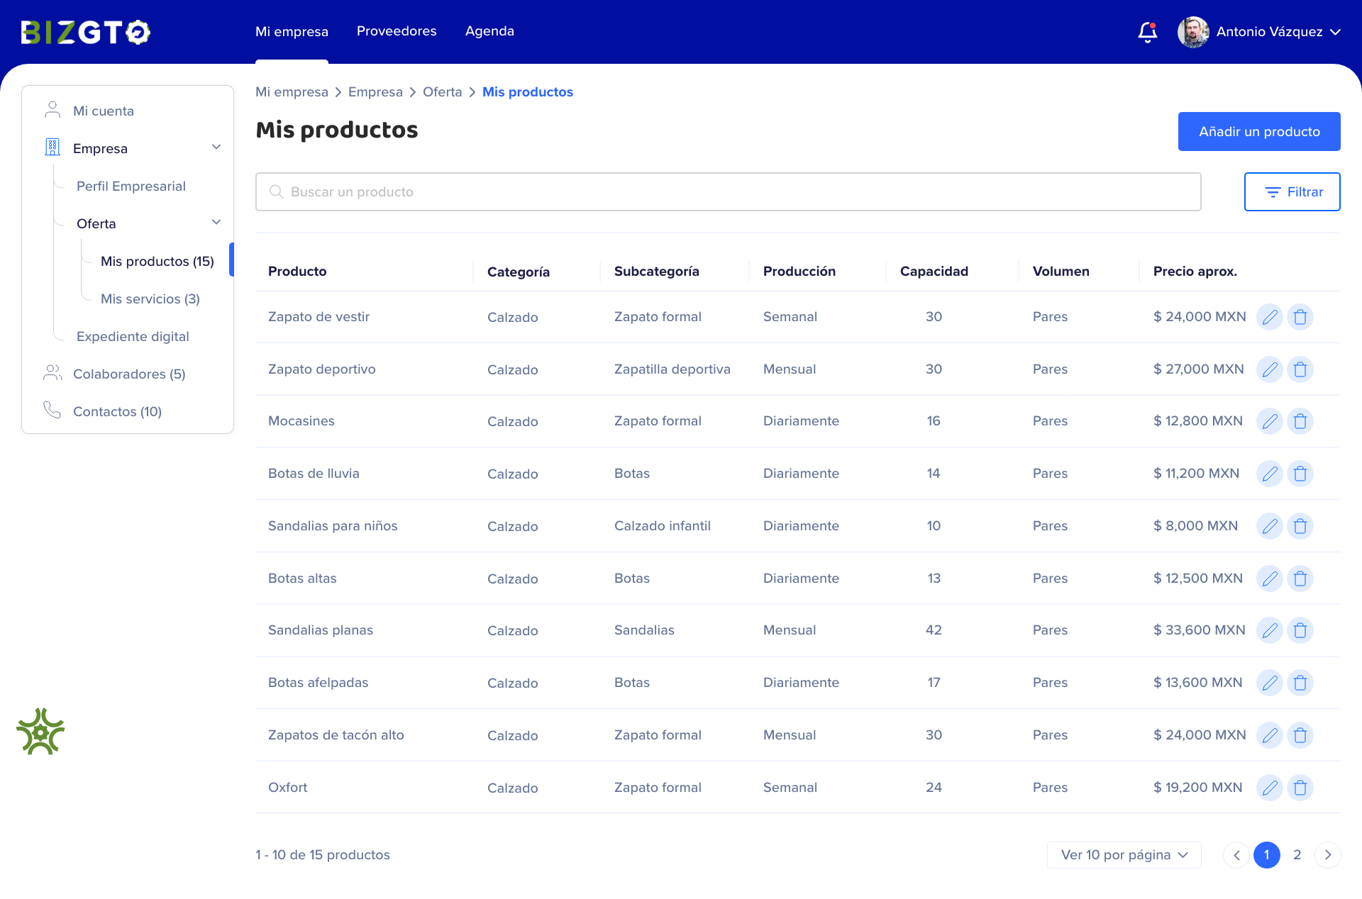Open the notifications bell
The width and height of the screenshot is (1362, 899).
[1147, 32]
